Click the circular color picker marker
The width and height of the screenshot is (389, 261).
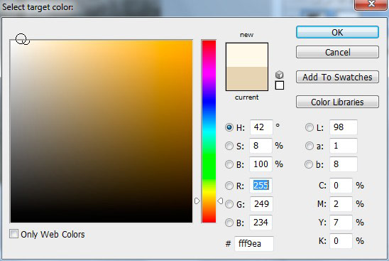coord(21,39)
